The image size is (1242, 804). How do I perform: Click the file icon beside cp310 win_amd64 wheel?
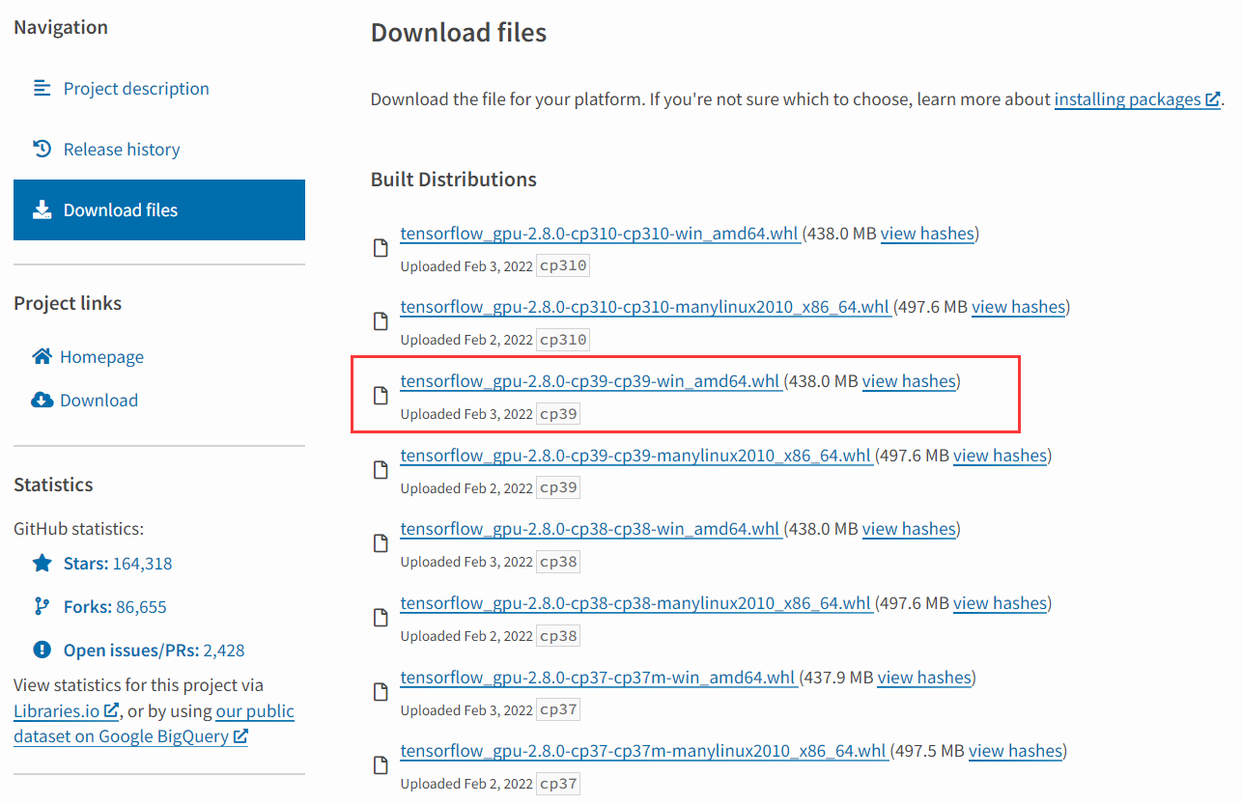[x=381, y=248]
